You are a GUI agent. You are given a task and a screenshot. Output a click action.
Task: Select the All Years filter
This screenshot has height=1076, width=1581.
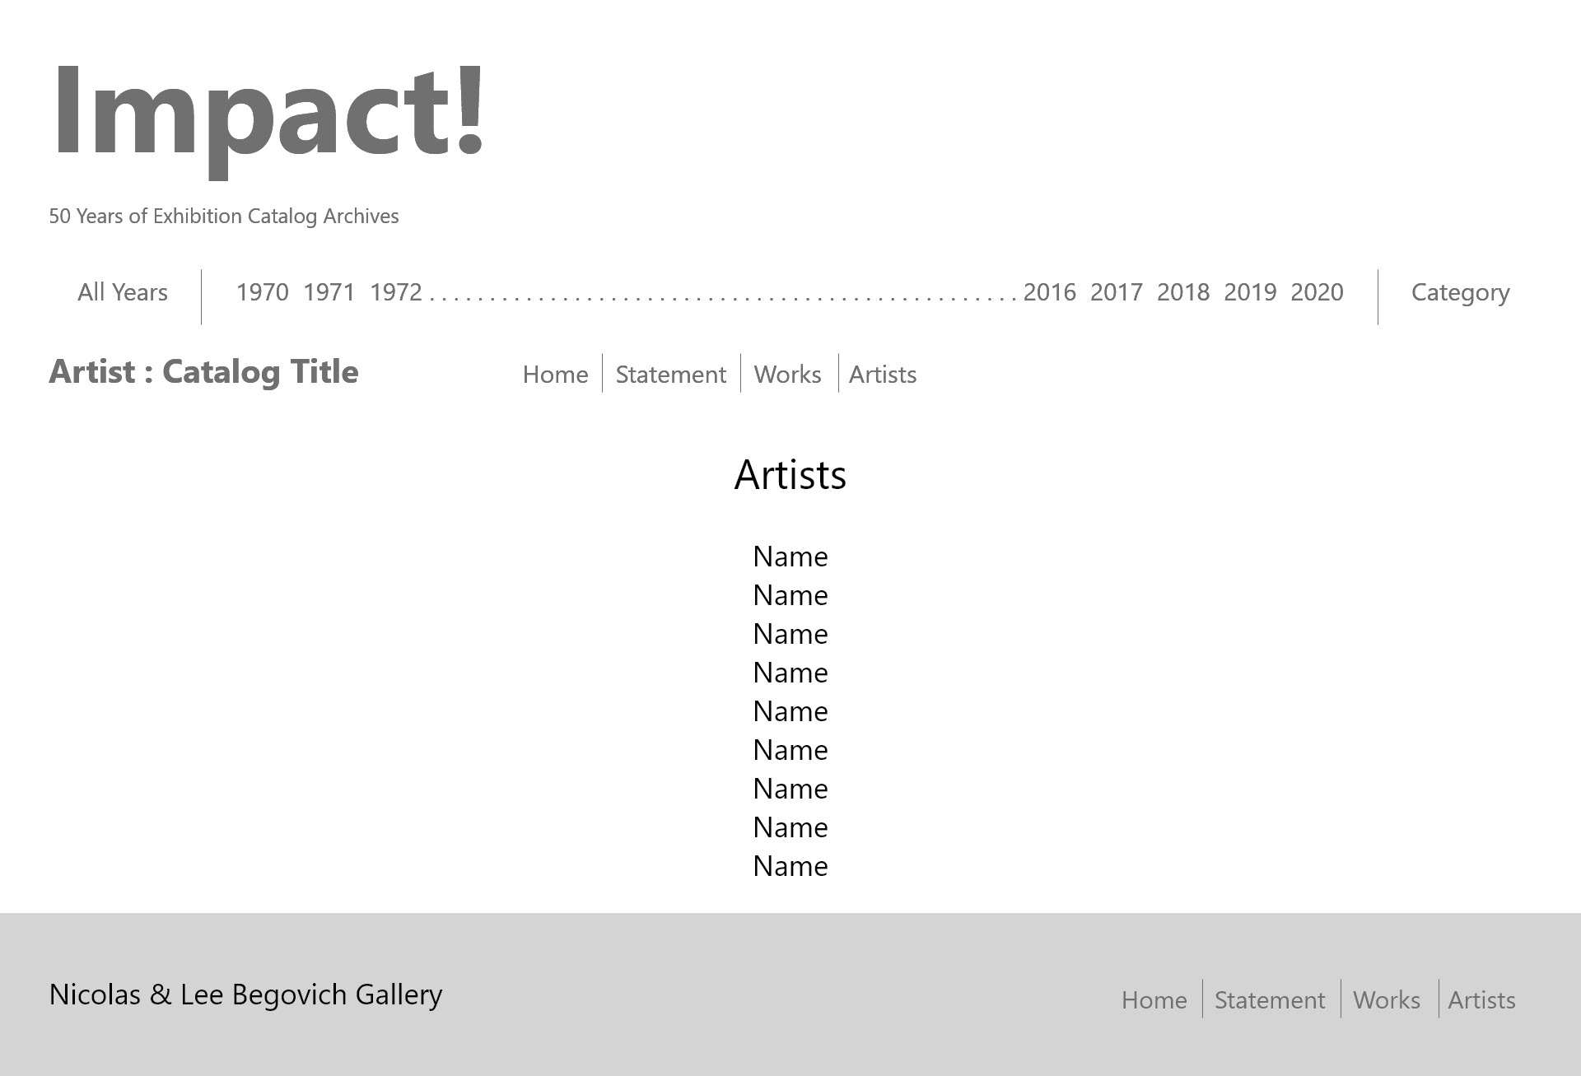pos(123,292)
